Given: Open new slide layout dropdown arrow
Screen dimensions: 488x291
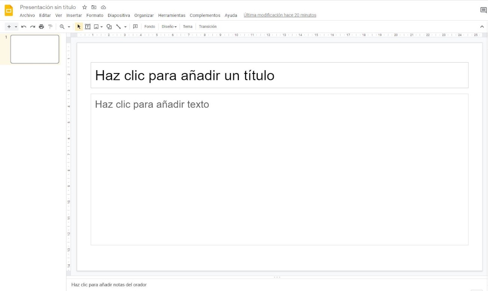Looking at the screenshot, I should click(16, 27).
